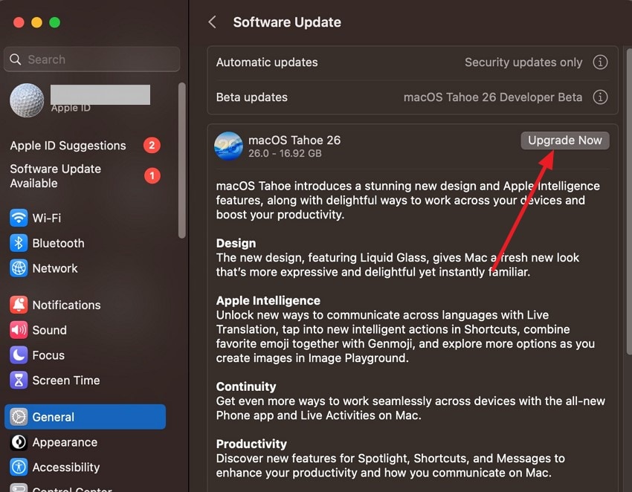
Task: Open Bluetooth settings icon
Action: pos(19,244)
